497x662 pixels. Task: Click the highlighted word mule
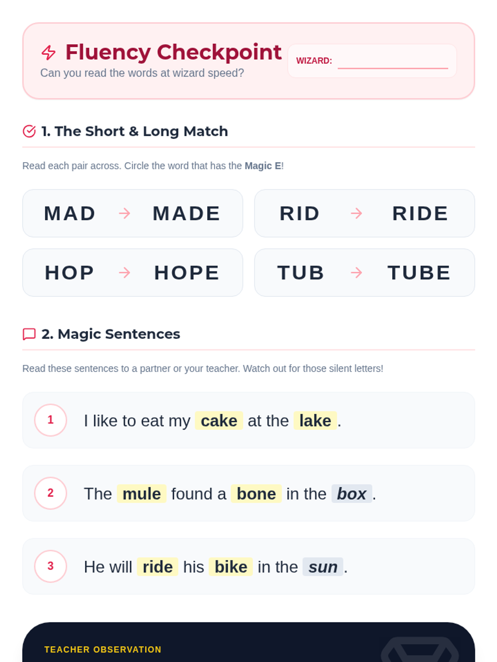tap(142, 494)
